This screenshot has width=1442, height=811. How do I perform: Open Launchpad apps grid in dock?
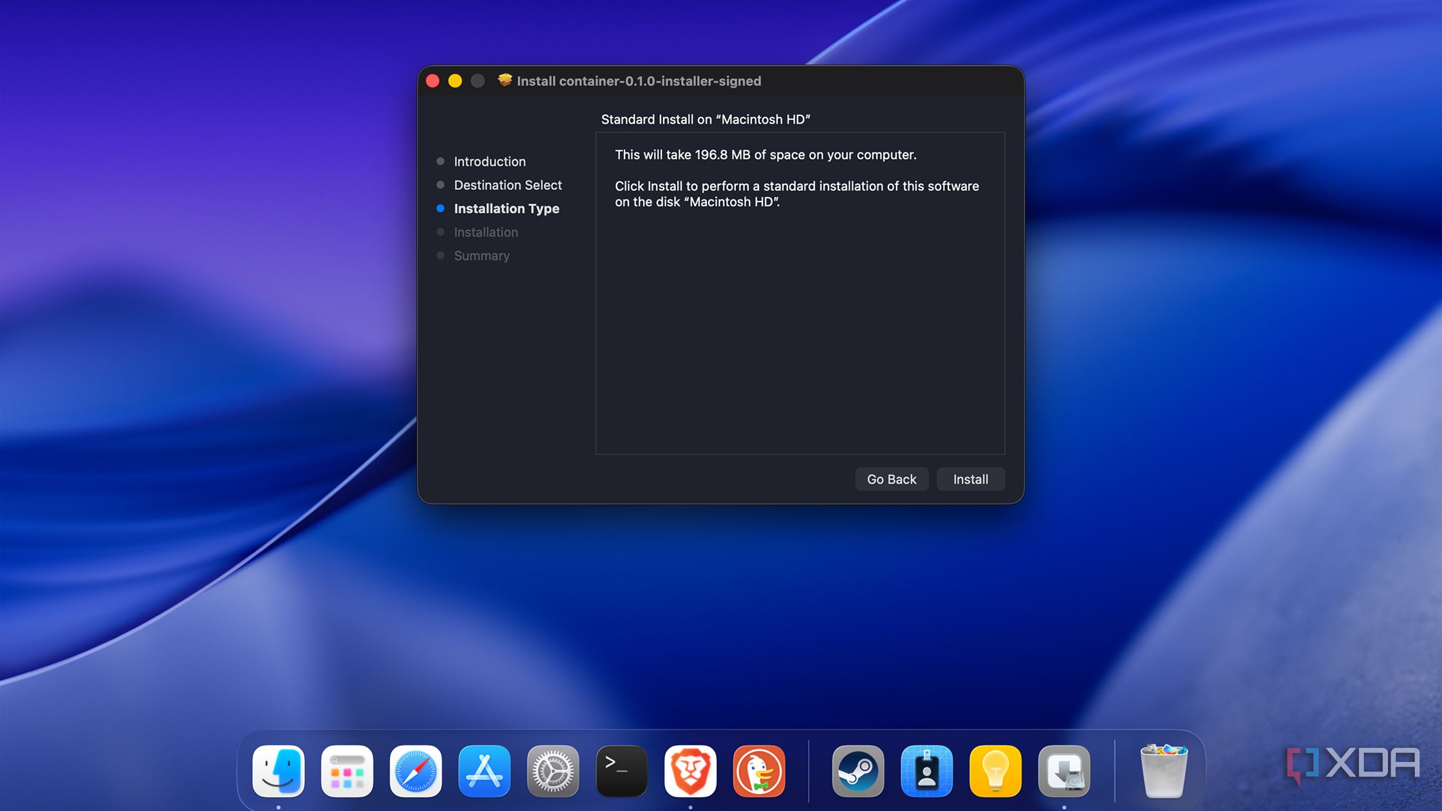347,771
